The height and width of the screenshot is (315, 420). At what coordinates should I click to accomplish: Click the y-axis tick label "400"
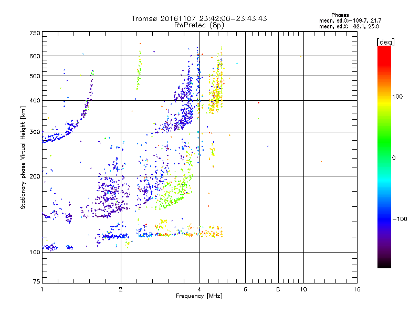click(x=35, y=101)
